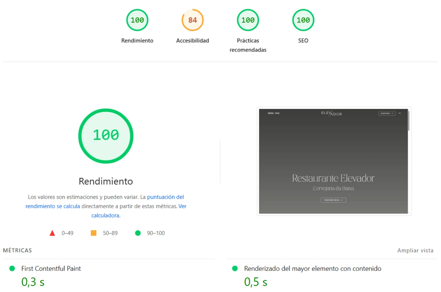Click the orange square 50–89 legend icon
Viewport: 441px width, 292px height.
pyautogui.click(x=94, y=233)
